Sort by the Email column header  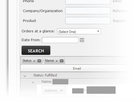tap(77, 69)
